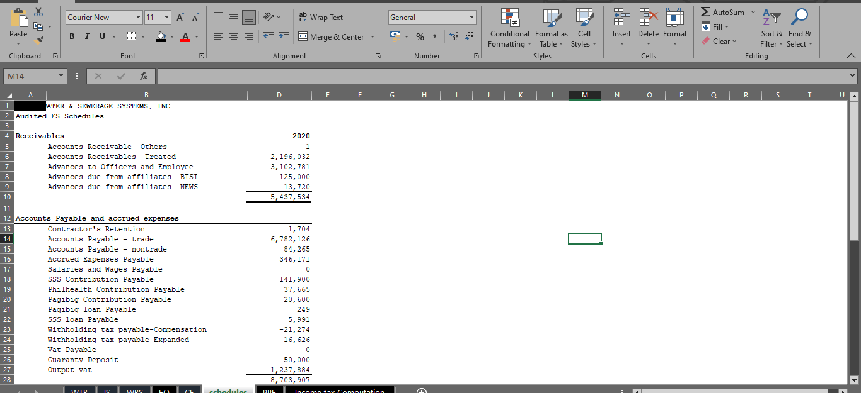The height and width of the screenshot is (393, 861).
Task: Collapse the ribbon with chevron
Action: (852, 57)
